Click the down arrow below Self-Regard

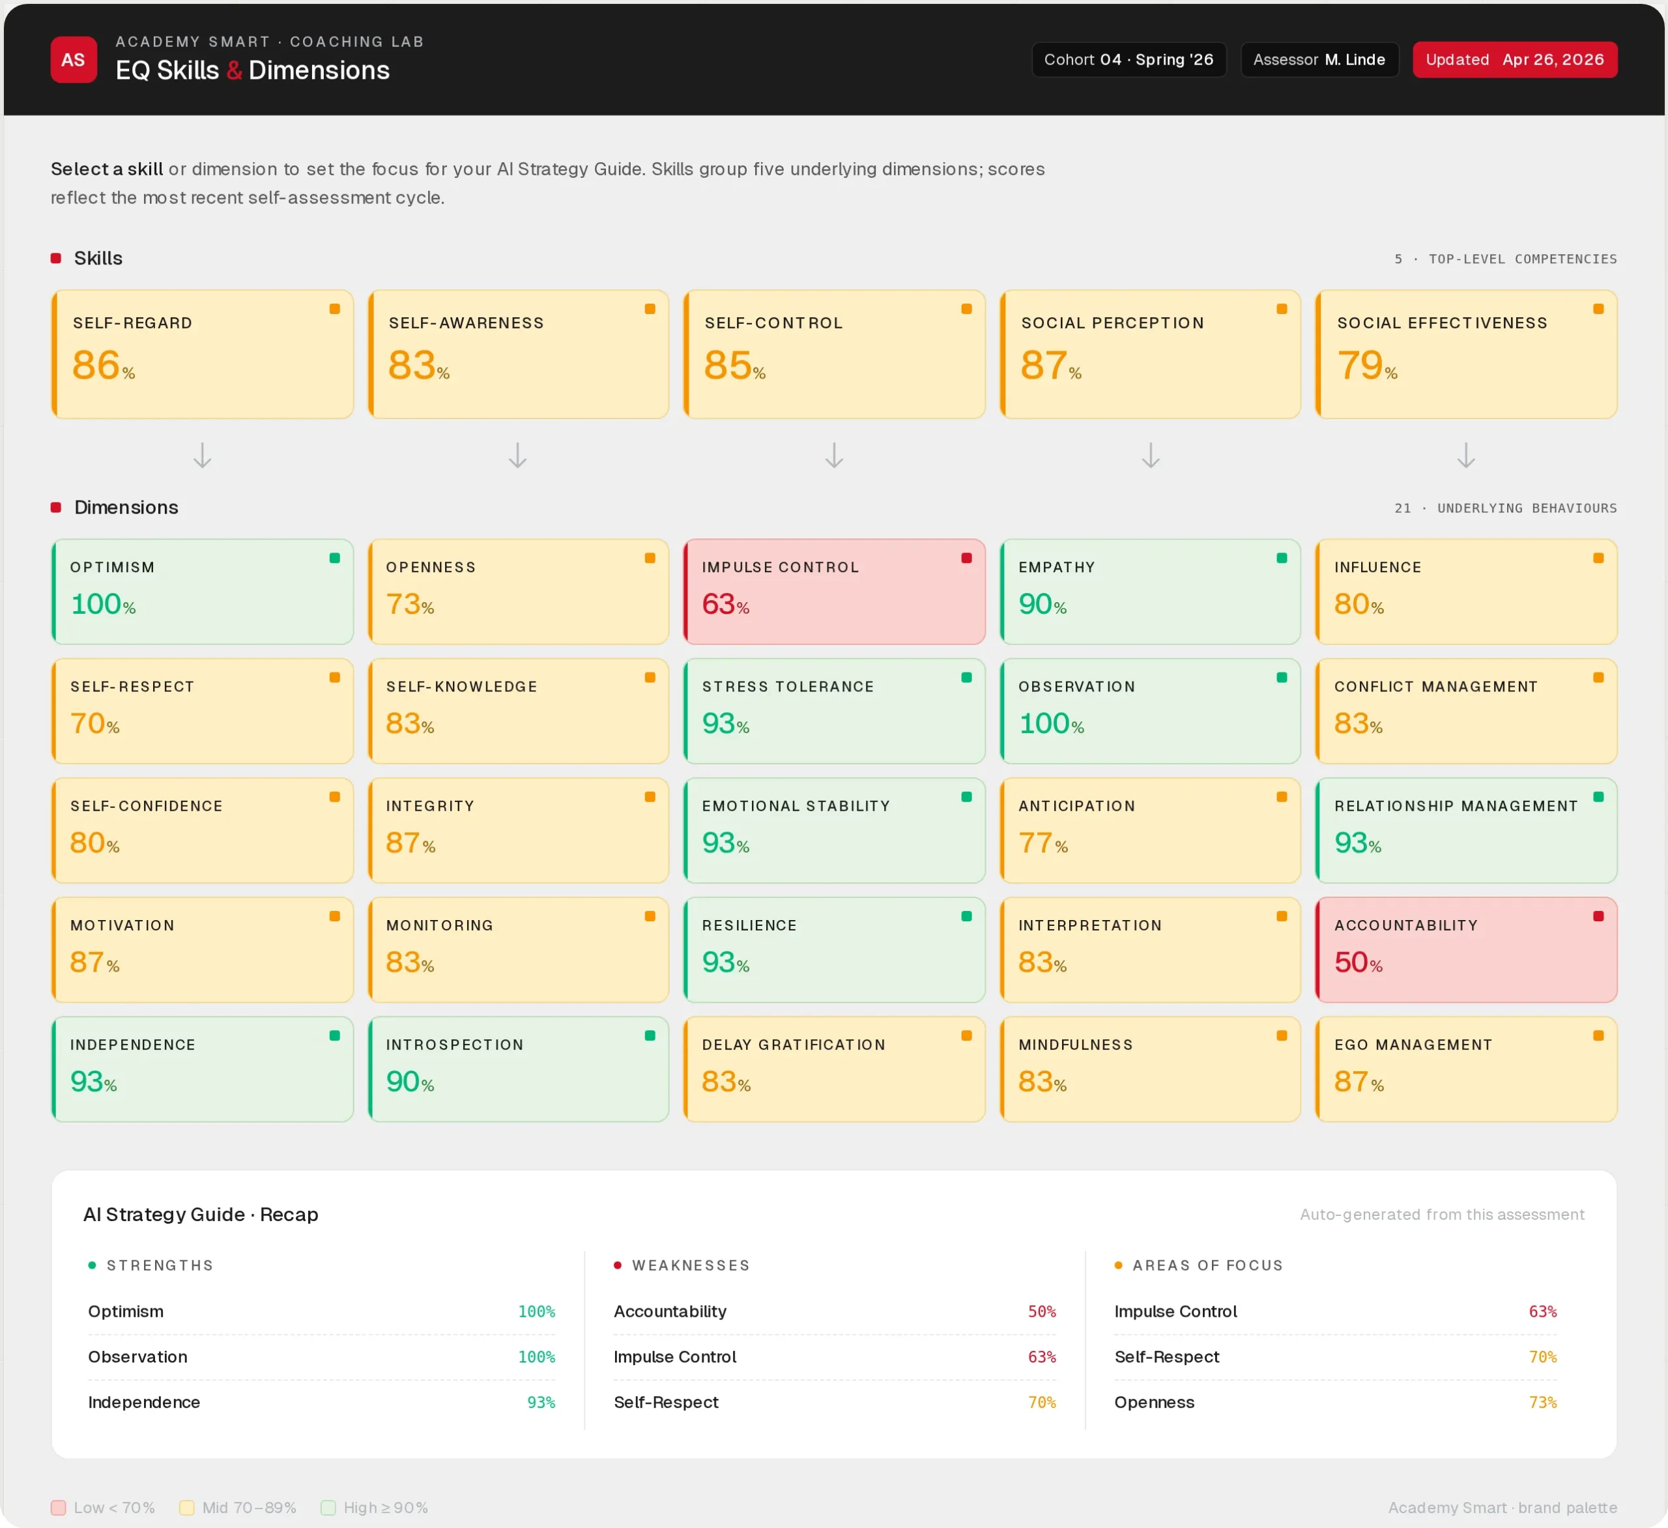click(202, 456)
